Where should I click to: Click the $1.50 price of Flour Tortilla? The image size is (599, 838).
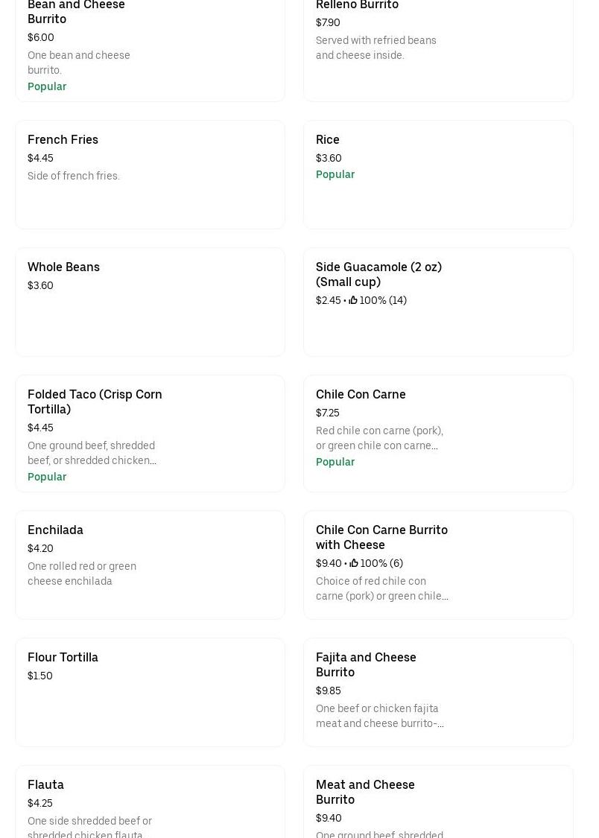click(x=40, y=676)
